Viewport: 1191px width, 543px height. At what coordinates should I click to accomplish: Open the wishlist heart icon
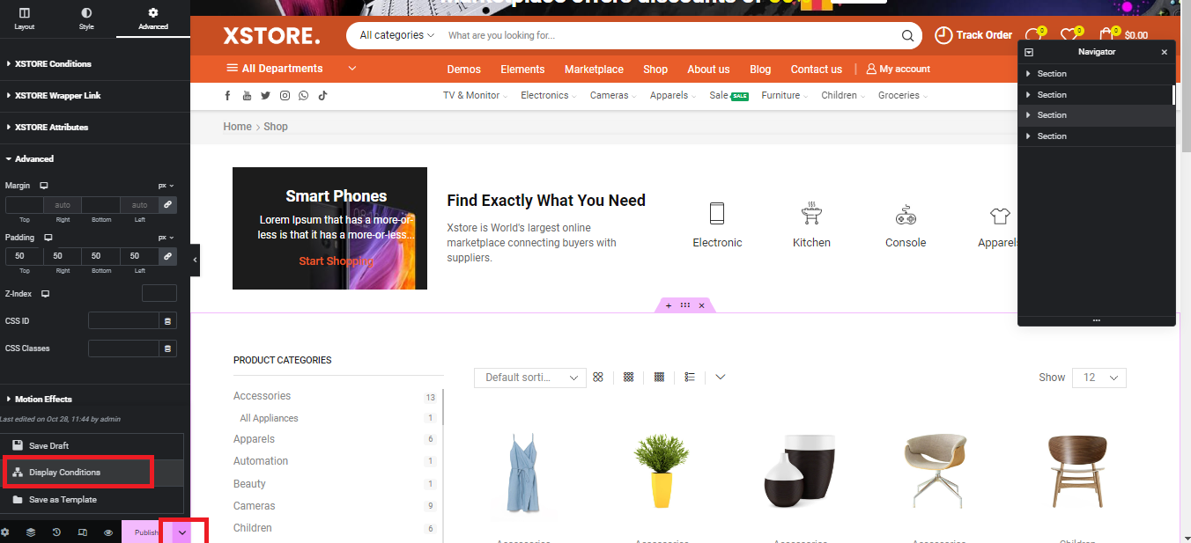coord(1069,35)
